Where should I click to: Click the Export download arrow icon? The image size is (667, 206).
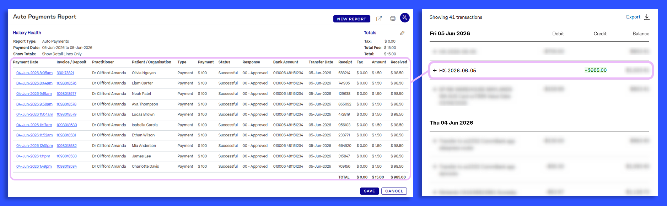point(647,17)
